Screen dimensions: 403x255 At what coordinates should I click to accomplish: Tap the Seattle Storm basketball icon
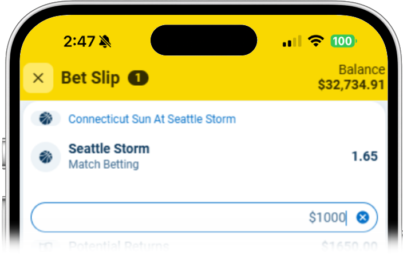click(x=46, y=156)
